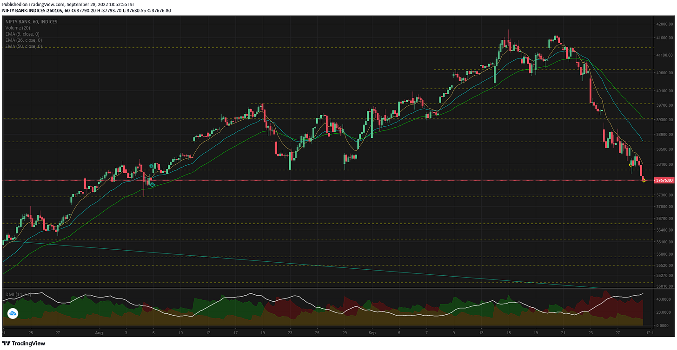677x350 pixels.
Task: Click the 29 date label on time axis
Action: pyautogui.click(x=345, y=333)
